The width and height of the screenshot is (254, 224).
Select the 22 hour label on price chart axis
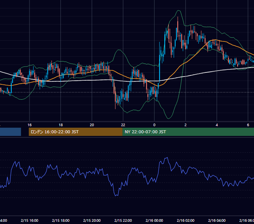(x=123, y=125)
